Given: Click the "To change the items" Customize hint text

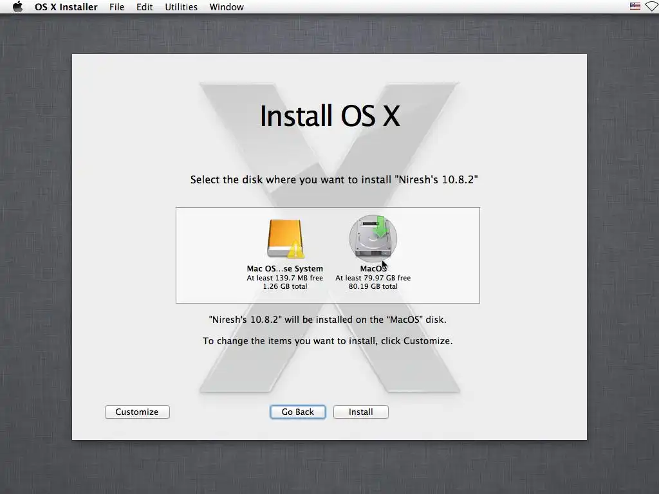Looking at the screenshot, I should point(328,341).
